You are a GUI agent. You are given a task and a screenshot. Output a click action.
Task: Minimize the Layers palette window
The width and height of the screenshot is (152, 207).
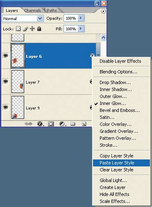pyautogui.click(x=97, y=3)
